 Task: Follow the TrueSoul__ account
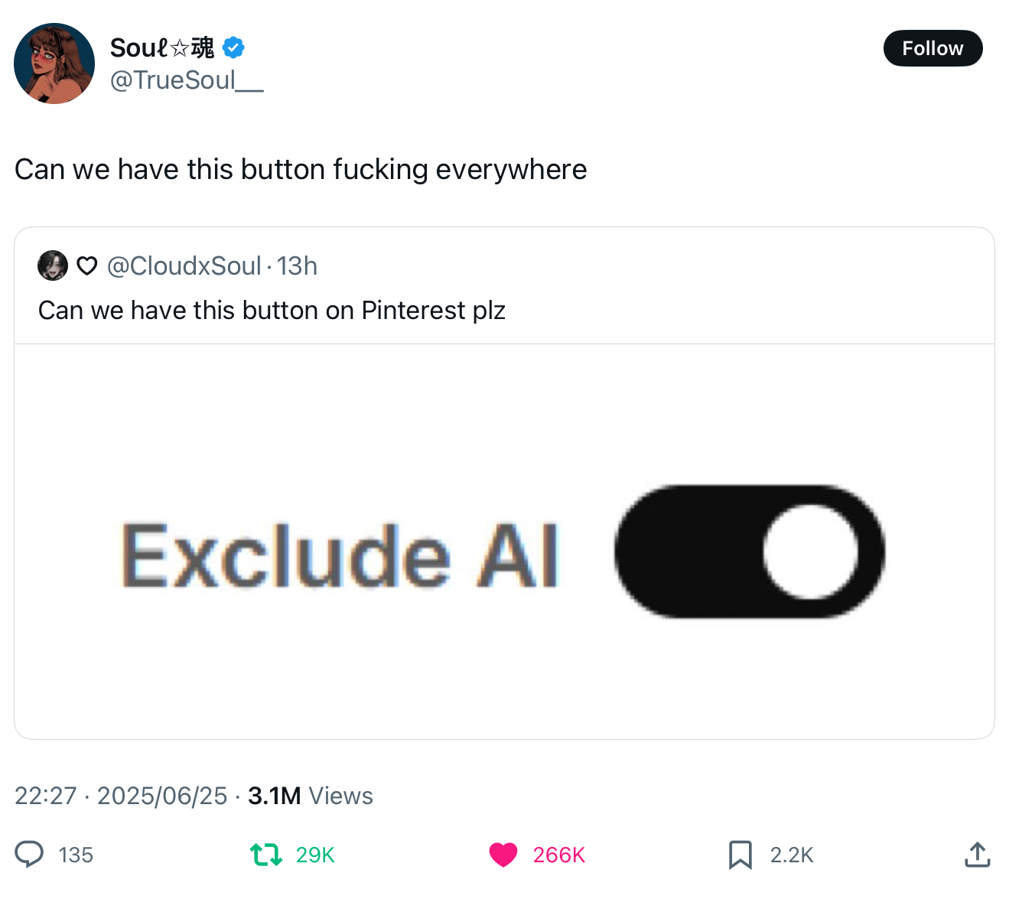933,48
